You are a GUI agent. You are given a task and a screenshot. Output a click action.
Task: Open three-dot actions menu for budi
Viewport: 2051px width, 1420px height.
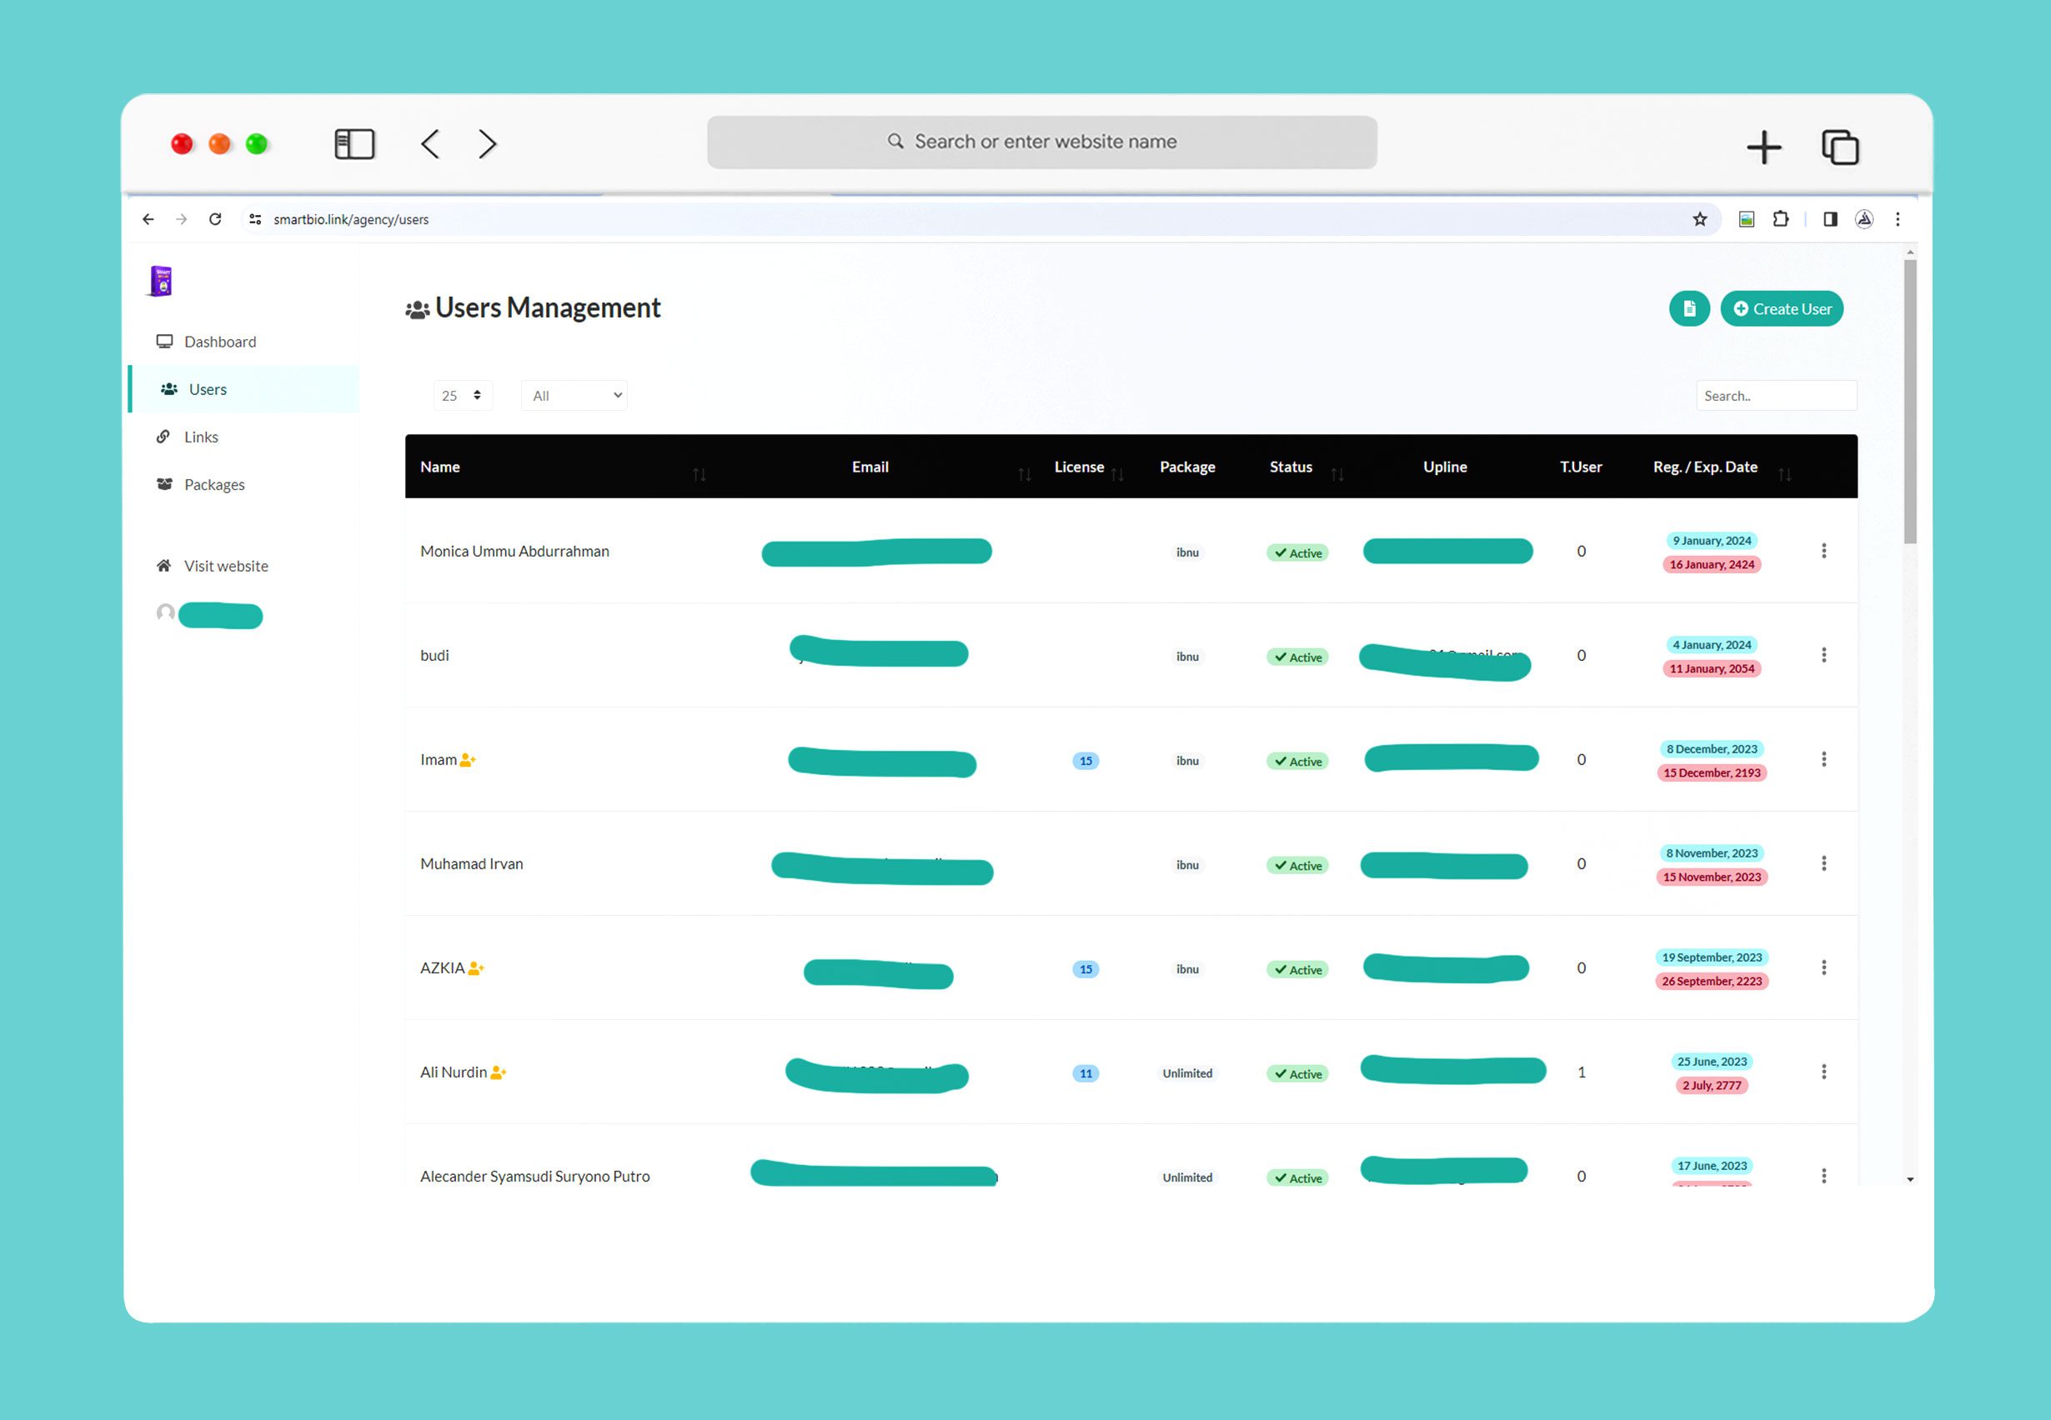coord(1823,655)
